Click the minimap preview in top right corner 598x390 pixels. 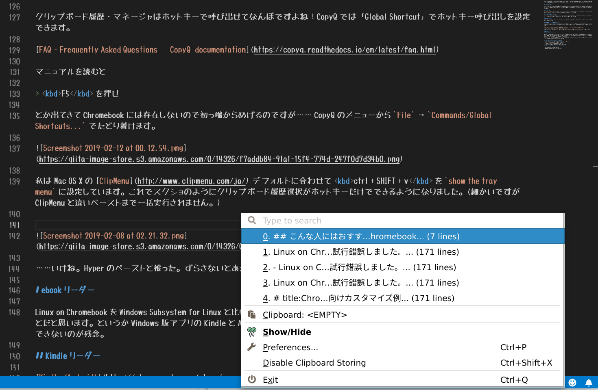coord(568,24)
